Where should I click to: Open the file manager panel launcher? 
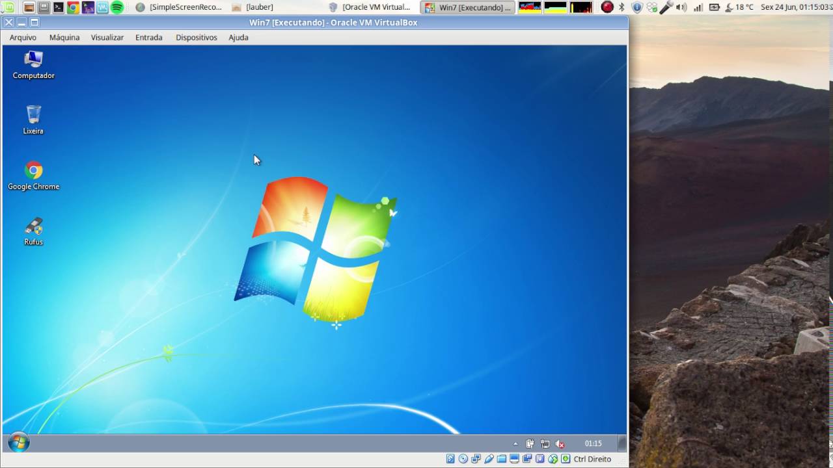(44, 8)
